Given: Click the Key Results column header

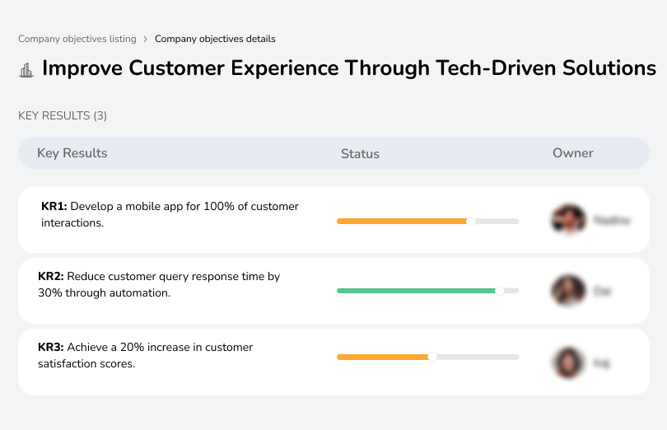Looking at the screenshot, I should (72, 153).
